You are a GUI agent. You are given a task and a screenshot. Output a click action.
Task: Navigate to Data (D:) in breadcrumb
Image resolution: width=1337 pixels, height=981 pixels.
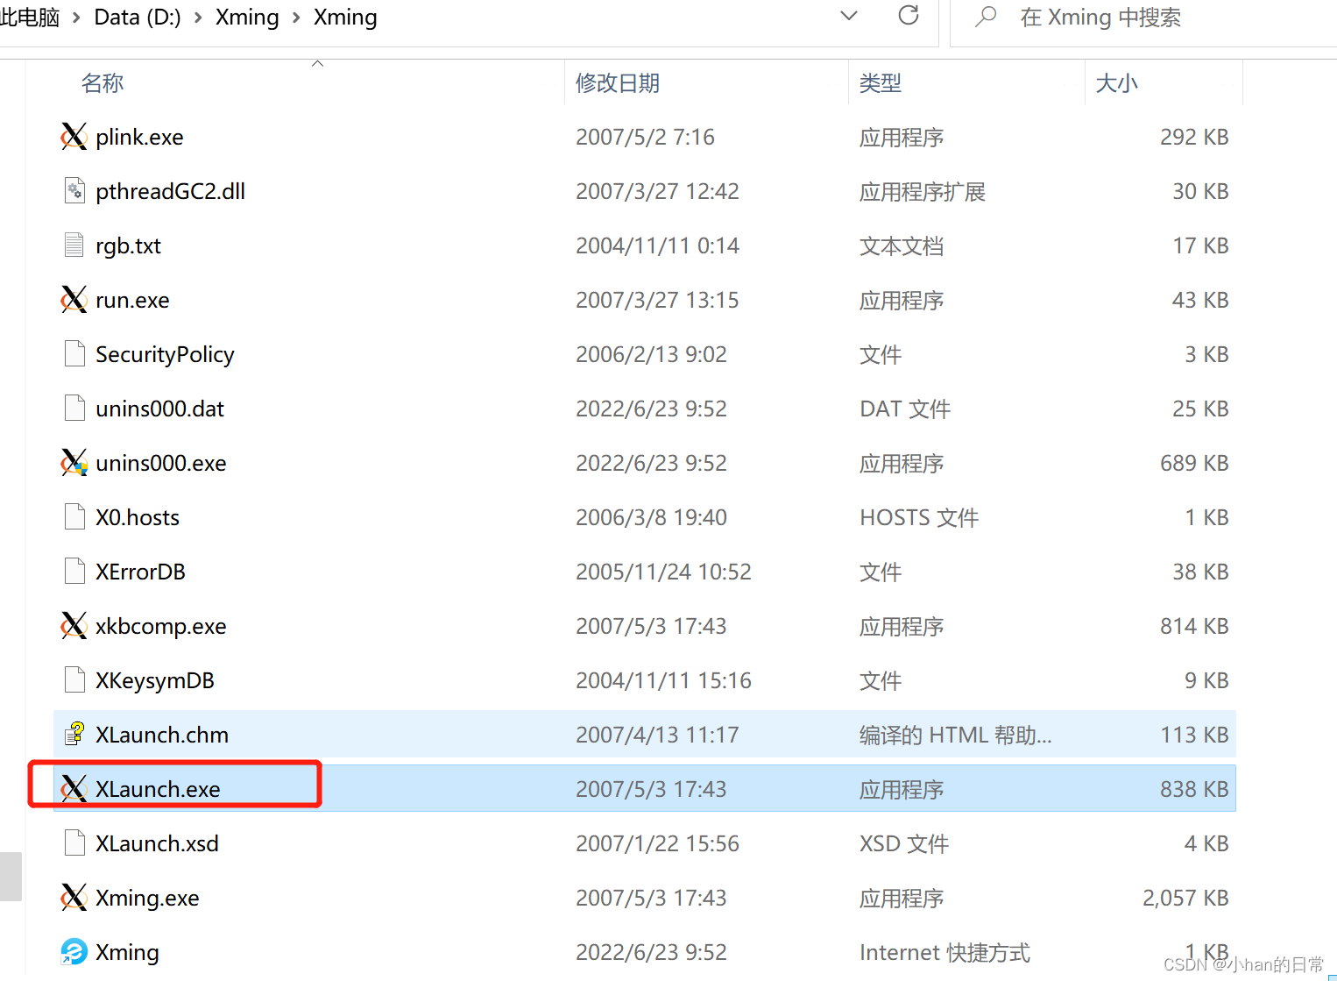(x=137, y=17)
